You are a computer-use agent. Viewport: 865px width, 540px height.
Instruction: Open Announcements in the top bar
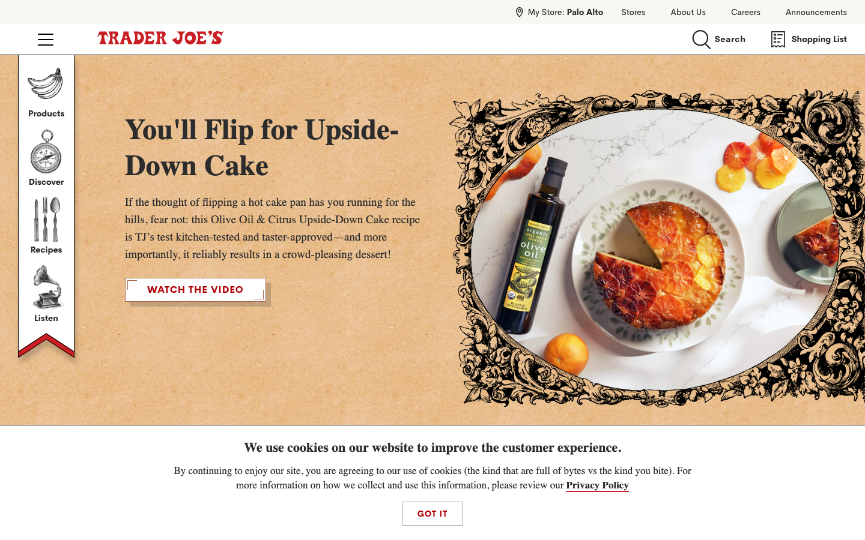coord(816,12)
